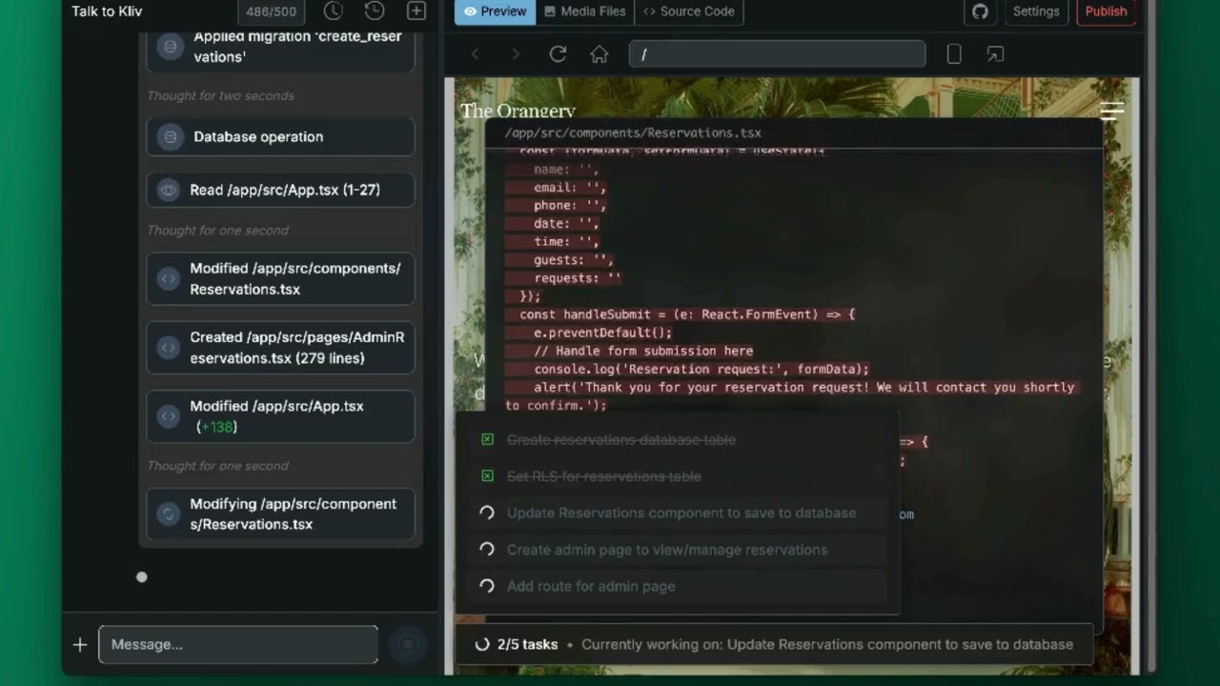Click the Talk to Kliv title
1220x686 pixels.
(x=107, y=11)
